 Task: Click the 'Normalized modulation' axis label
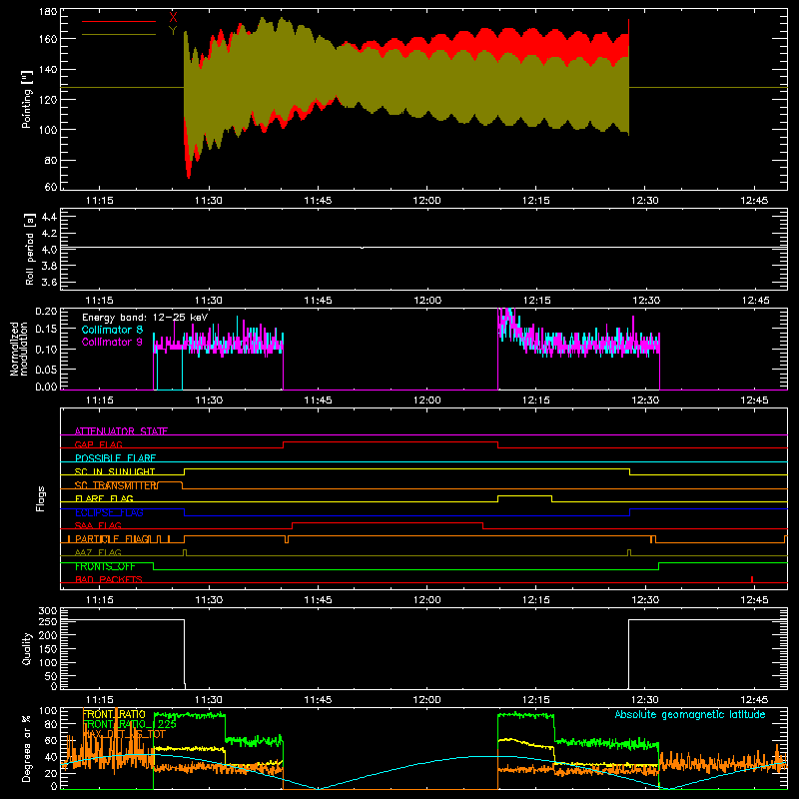[x=19, y=349]
